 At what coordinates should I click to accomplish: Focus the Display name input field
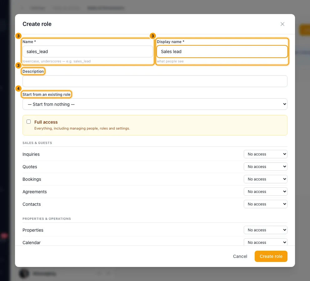(222, 52)
